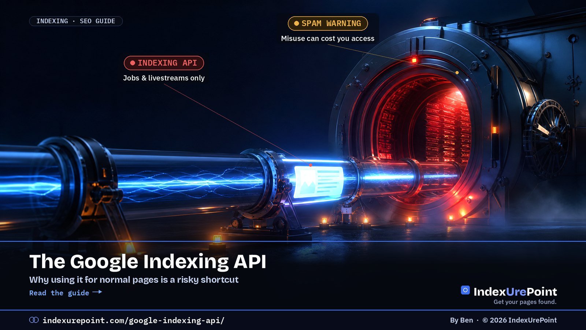Click the link icon beside the URL
This screenshot has width=586, height=330.
point(34,320)
